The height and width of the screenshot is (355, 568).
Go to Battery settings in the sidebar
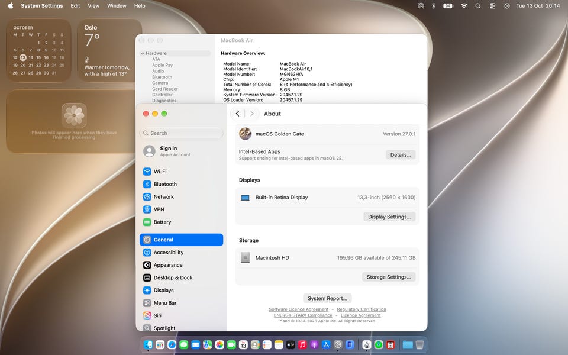pyautogui.click(x=181, y=222)
